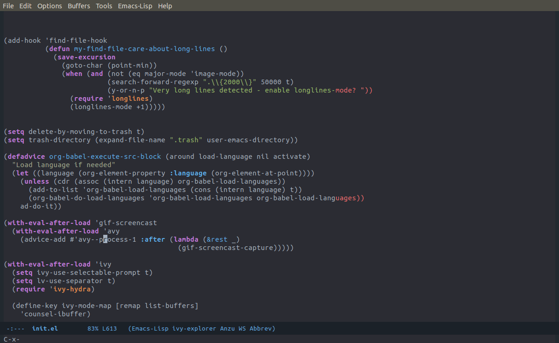Click the number 50000

[271, 82]
